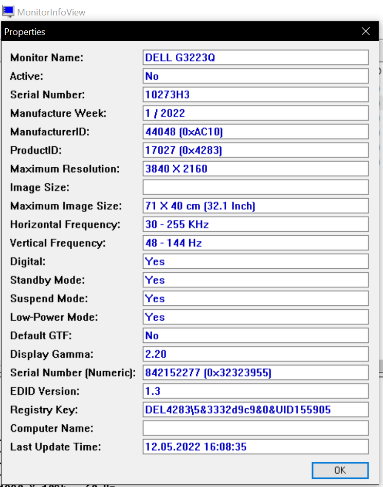This screenshot has height=487, width=383.
Task: Click the Vertical Frequency field 48 - 144 Hz
Action: pos(256,243)
